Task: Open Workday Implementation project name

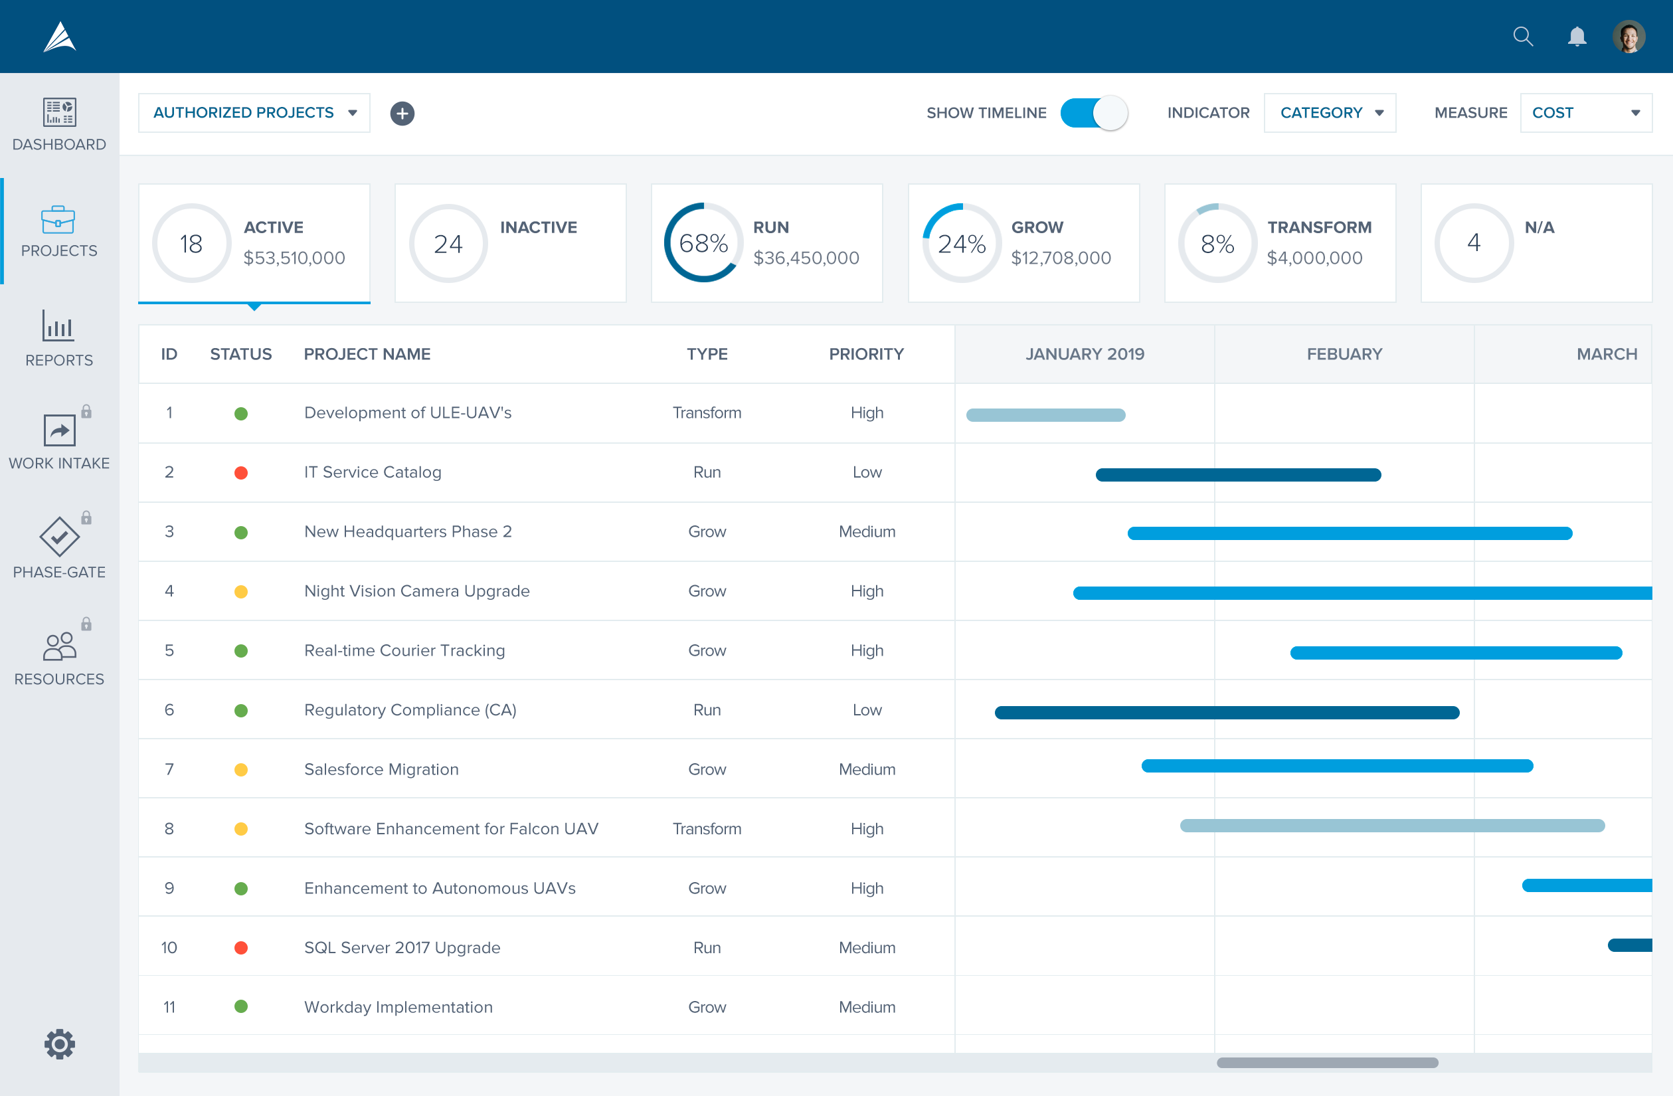Action: tap(398, 1007)
